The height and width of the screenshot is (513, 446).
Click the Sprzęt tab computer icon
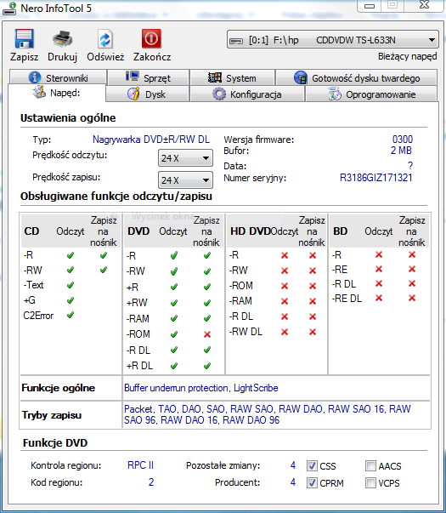[x=133, y=77]
